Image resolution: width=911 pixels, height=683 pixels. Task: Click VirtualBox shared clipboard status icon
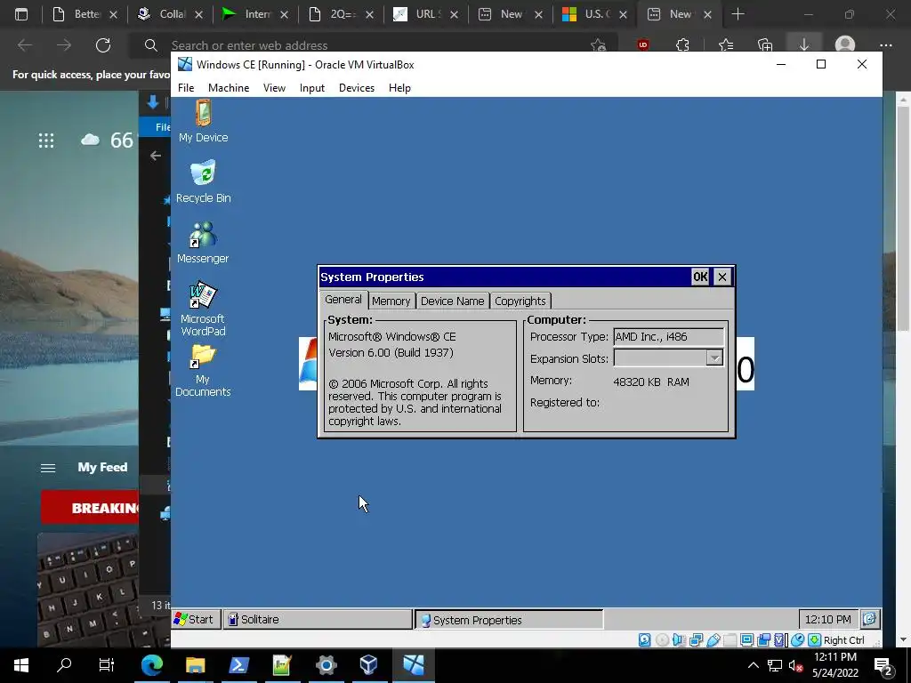point(763,640)
